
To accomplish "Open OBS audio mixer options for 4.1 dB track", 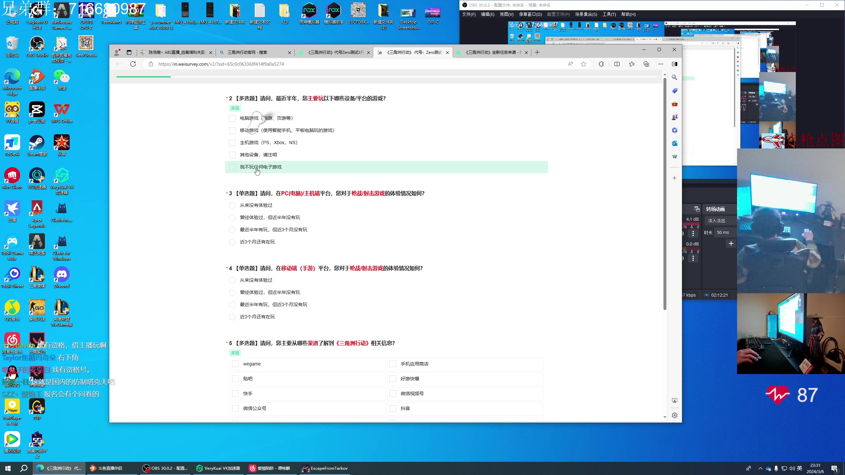I will click(693, 234).
